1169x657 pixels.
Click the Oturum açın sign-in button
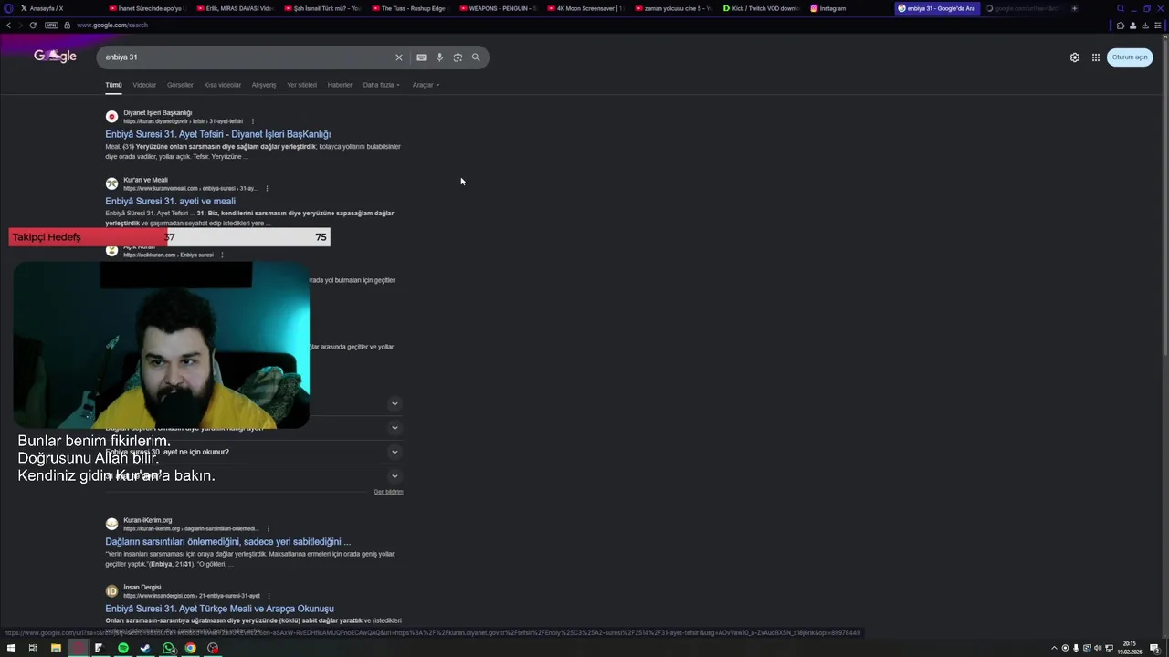(x=1130, y=57)
